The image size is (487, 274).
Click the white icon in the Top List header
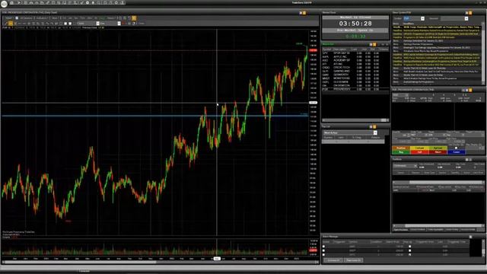coord(371,127)
